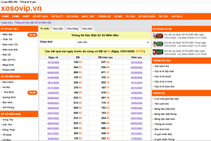The width and height of the screenshot is (211, 141).
Task: Select Mega 6/45 in the left sidebar
Action: [9, 65]
